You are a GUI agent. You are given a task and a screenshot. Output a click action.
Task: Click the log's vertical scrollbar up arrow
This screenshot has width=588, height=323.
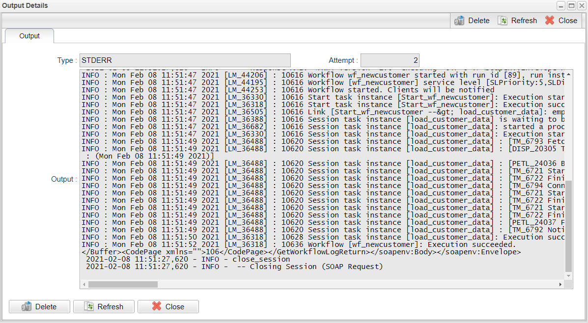click(568, 75)
